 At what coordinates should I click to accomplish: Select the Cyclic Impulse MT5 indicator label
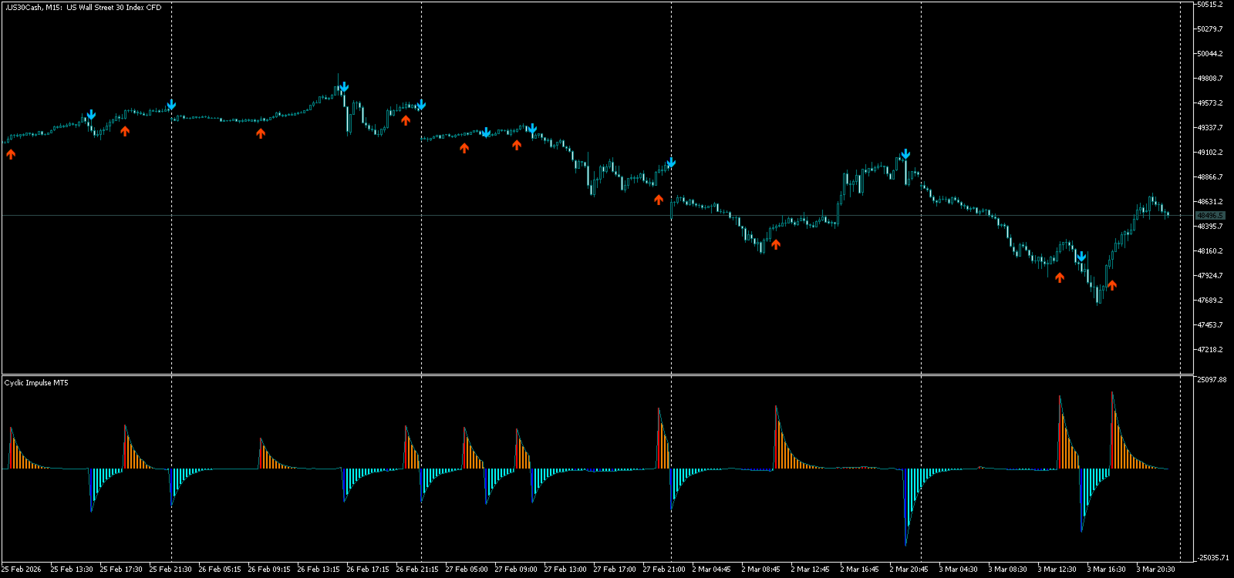36,383
